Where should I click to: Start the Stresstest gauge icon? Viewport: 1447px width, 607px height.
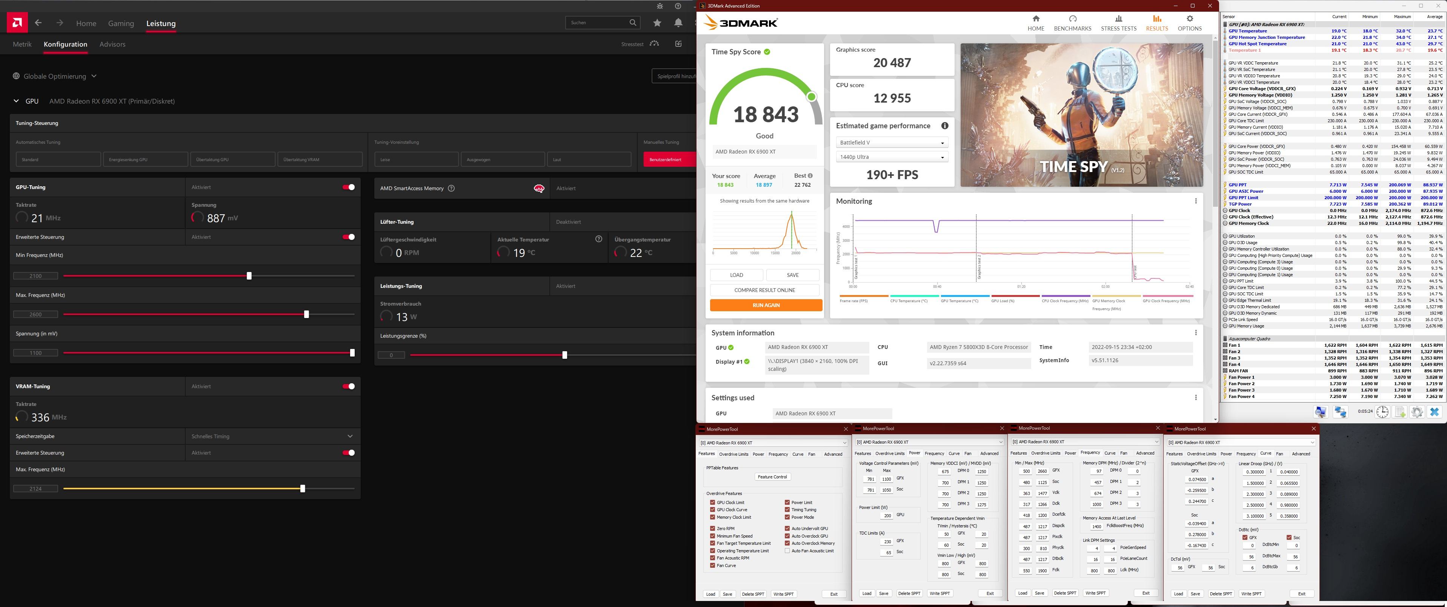pyautogui.click(x=654, y=44)
